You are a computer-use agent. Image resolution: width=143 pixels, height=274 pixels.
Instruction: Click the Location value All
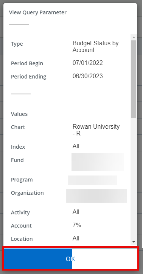76,239
